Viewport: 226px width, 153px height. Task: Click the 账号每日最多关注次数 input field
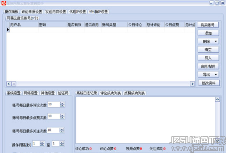point(53,130)
